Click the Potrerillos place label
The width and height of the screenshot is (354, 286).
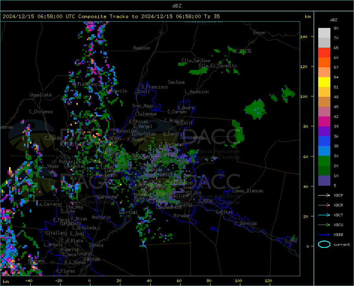[72, 162]
